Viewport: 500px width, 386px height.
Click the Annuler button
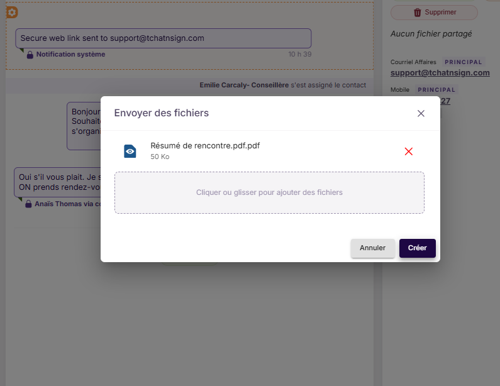coord(373,248)
